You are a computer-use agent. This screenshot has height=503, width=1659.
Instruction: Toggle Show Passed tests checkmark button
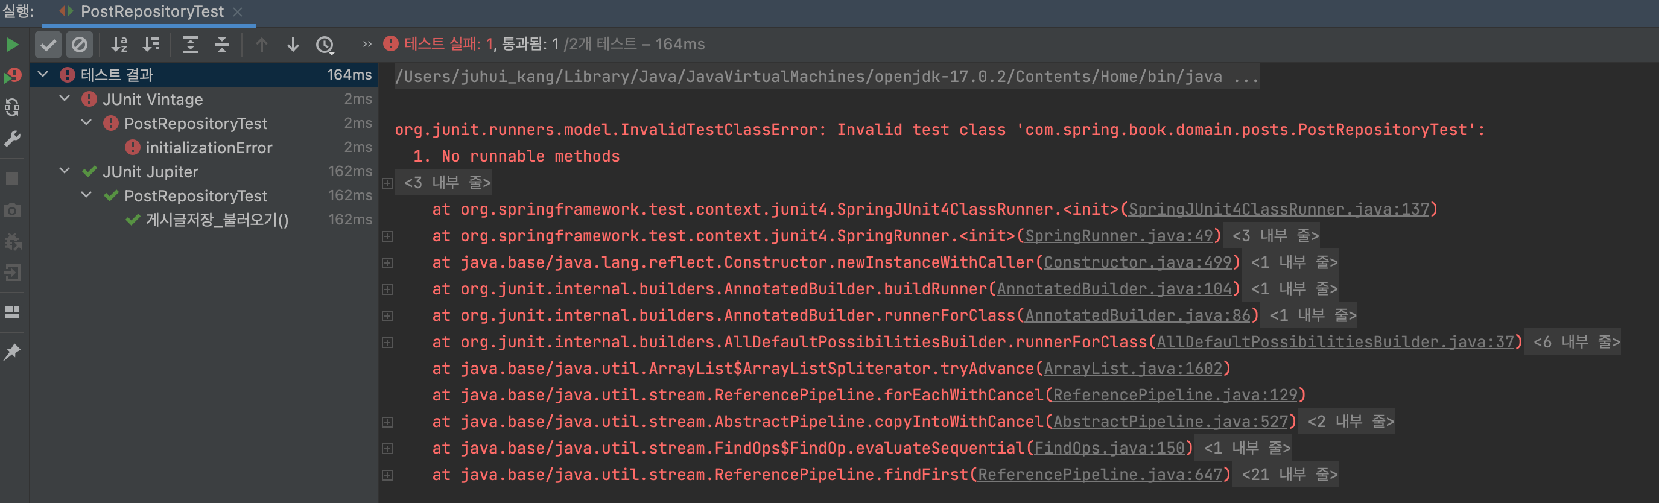click(x=48, y=45)
